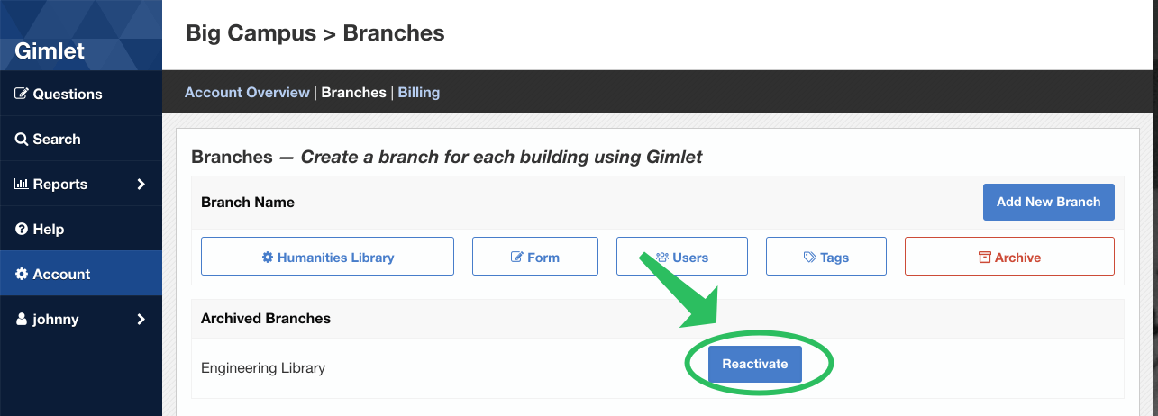Click the johnny user profile icon

(x=22, y=319)
